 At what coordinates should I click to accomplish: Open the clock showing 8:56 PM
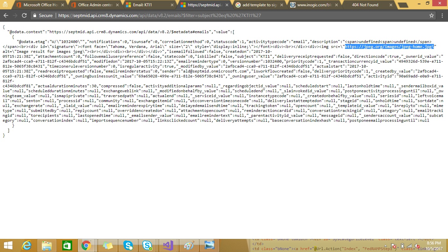(434, 243)
